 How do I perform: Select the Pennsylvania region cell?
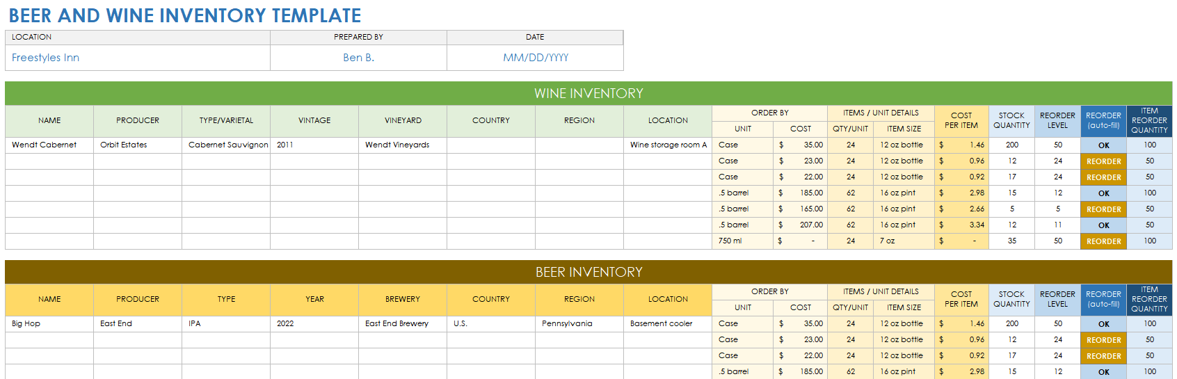579,323
